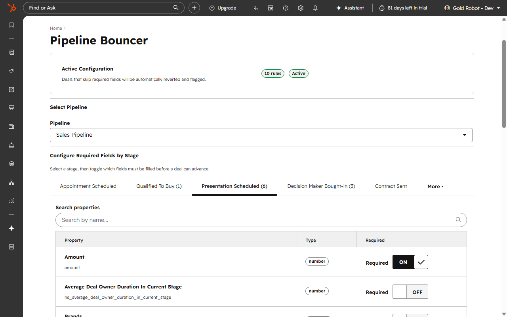Toggle the Amount Required switch off

coord(410,262)
